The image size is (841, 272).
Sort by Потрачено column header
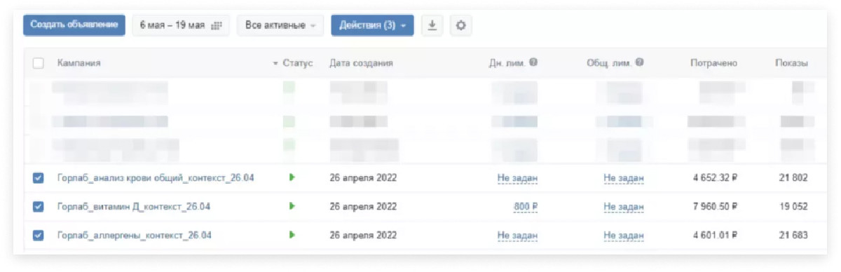point(713,63)
